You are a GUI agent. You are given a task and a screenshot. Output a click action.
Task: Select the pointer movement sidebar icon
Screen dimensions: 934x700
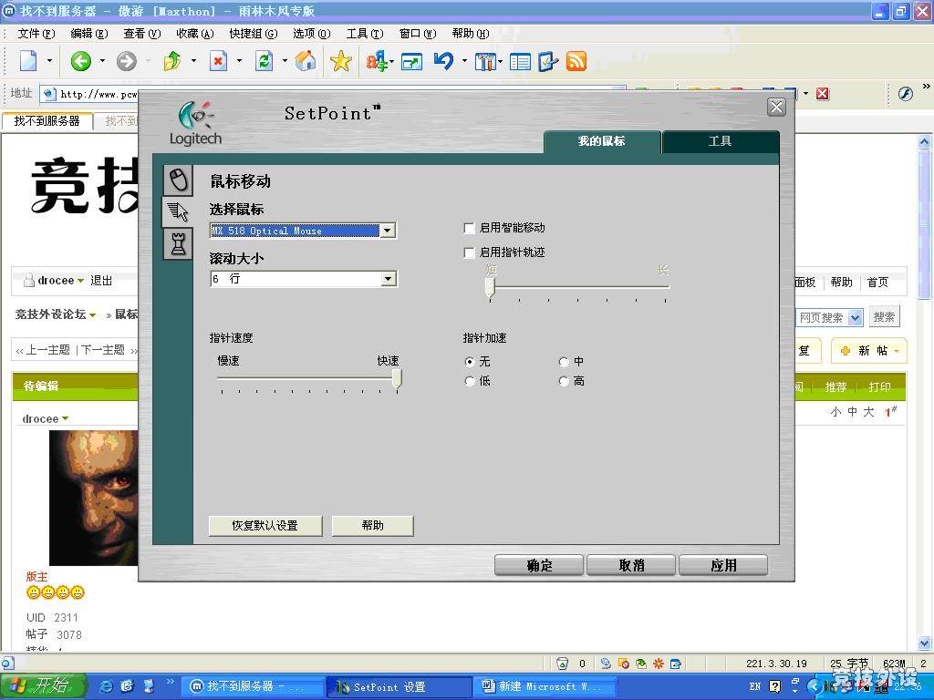[178, 211]
